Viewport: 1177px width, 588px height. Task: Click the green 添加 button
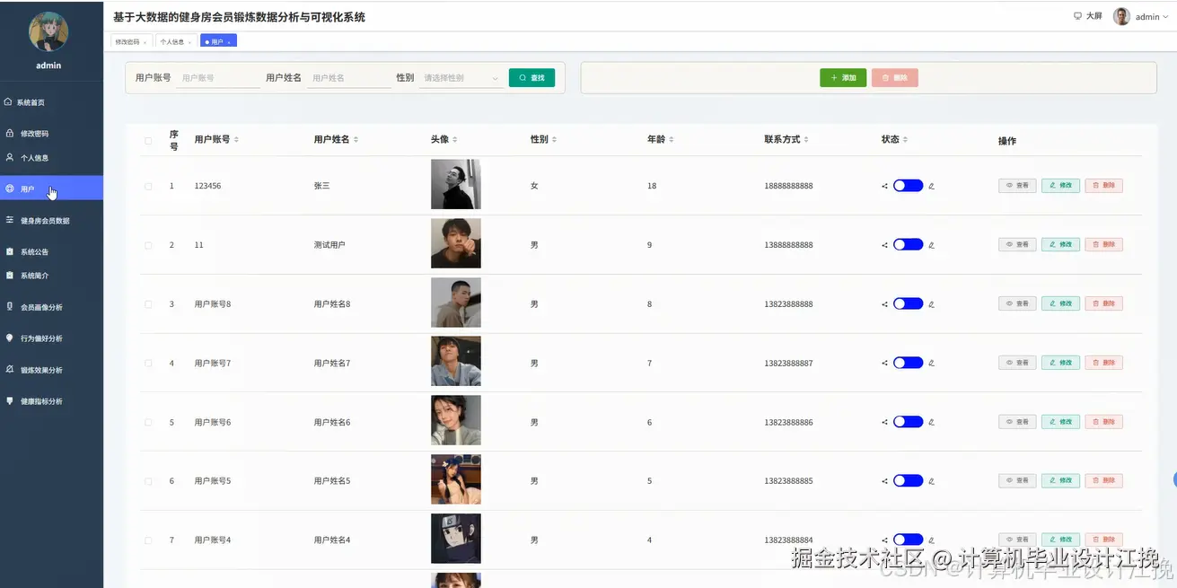pyautogui.click(x=842, y=78)
